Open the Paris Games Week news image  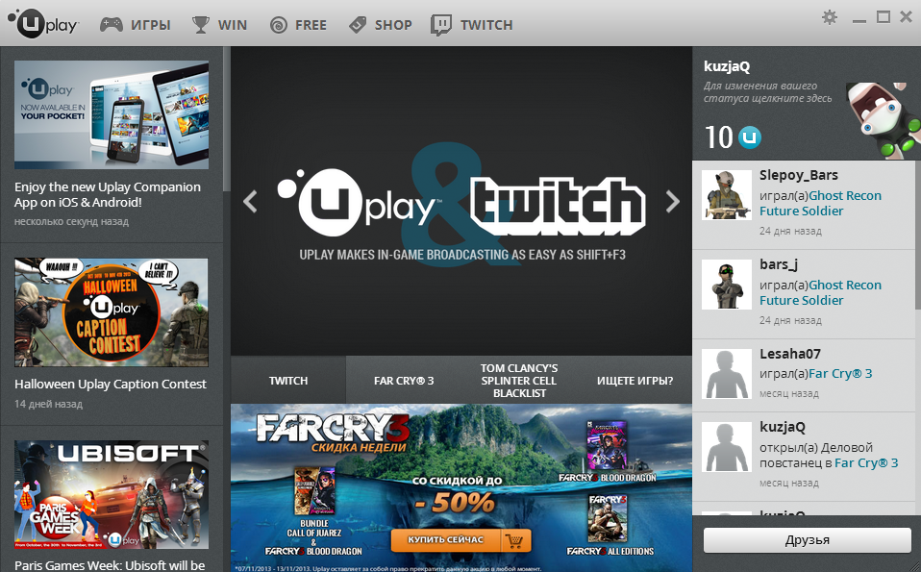point(112,494)
